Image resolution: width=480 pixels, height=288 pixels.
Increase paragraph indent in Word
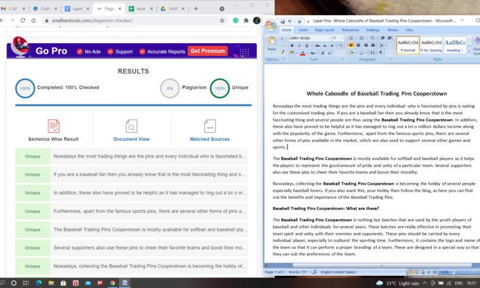tap(389, 38)
